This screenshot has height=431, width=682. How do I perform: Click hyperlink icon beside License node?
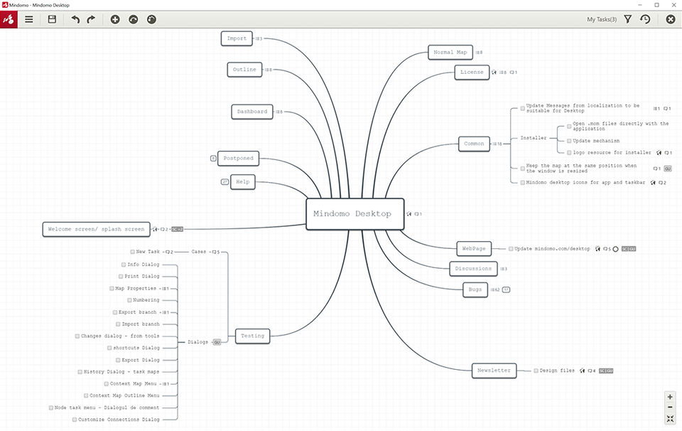(x=494, y=73)
